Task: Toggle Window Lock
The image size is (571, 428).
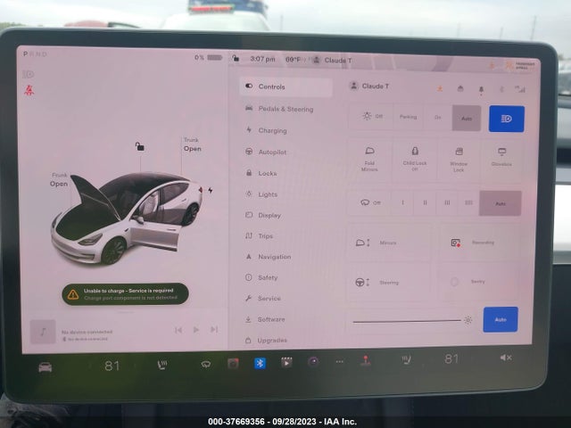Action: pyautogui.click(x=459, y=160)
